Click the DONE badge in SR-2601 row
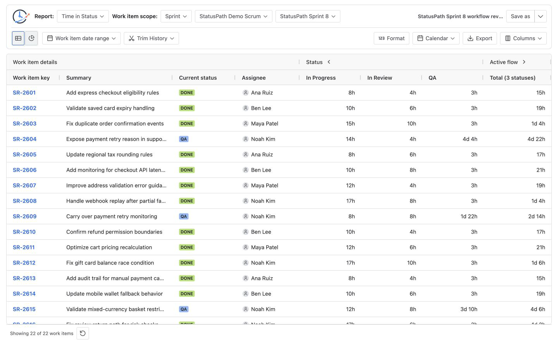 pyautogui.click(x=187, y=93)
